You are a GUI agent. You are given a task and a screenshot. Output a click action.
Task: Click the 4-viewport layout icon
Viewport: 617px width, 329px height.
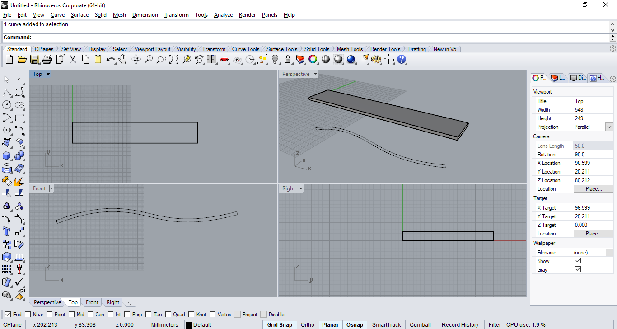tap(212, 59)
